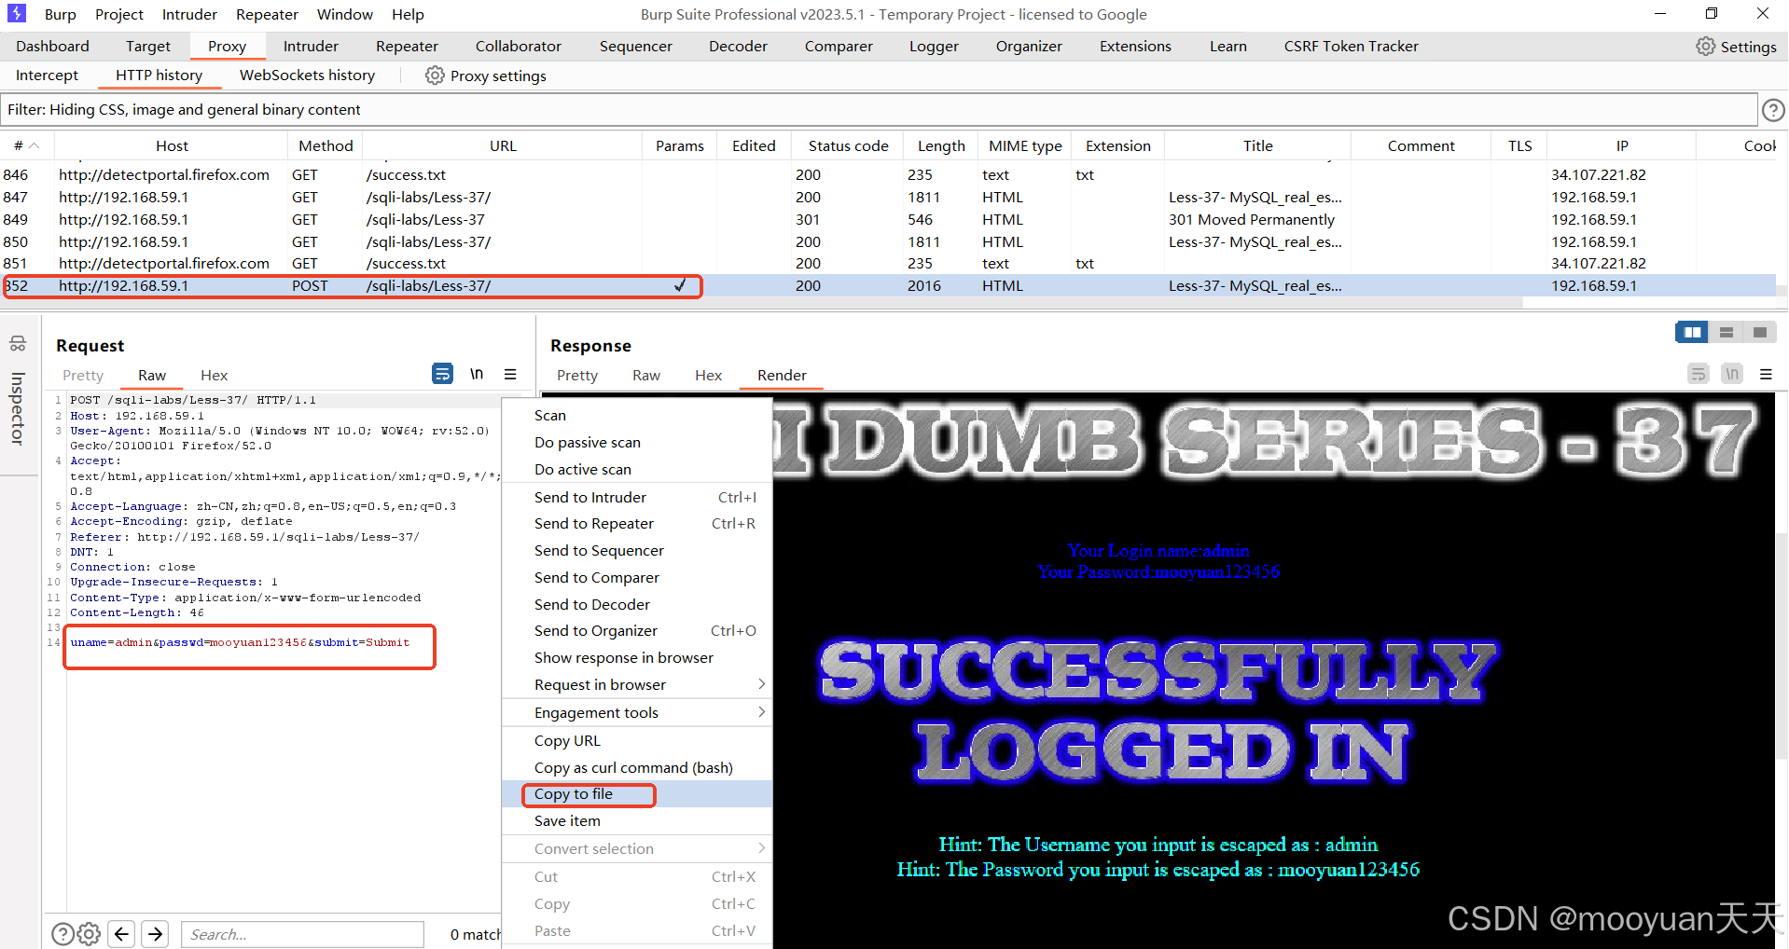Choose Send to Repeater
The width and height of the screenshot is (1789, 949).
(637, 524)
